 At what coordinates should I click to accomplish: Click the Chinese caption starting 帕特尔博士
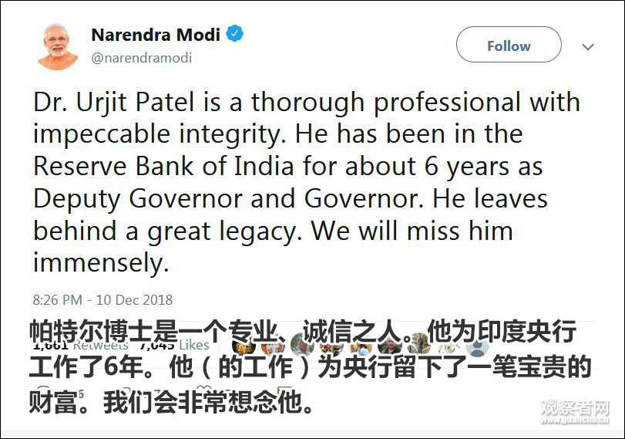coord(302,333)
